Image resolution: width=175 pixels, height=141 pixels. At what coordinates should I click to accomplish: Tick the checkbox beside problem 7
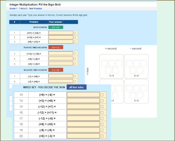[x=75, y=76]
